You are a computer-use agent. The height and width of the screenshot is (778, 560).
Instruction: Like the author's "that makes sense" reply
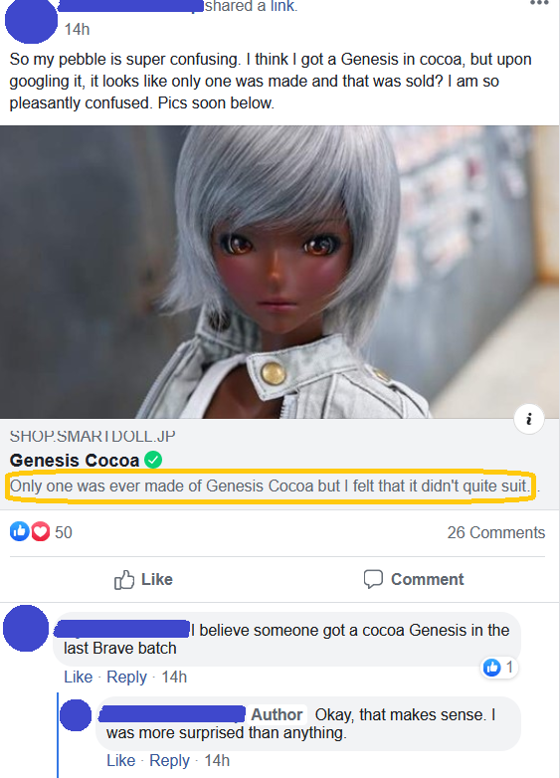[120, 760]
